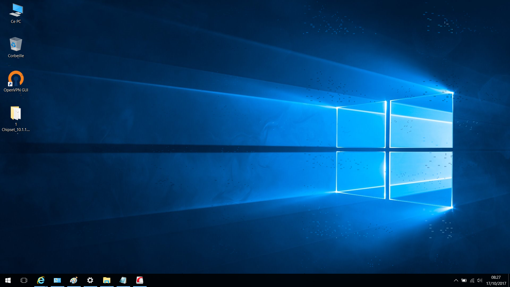The height and width of the screenshot is (287, 510).
Task: Expand the hidden system tray icons
Action: pyautogui.click(x=456, y=280)
